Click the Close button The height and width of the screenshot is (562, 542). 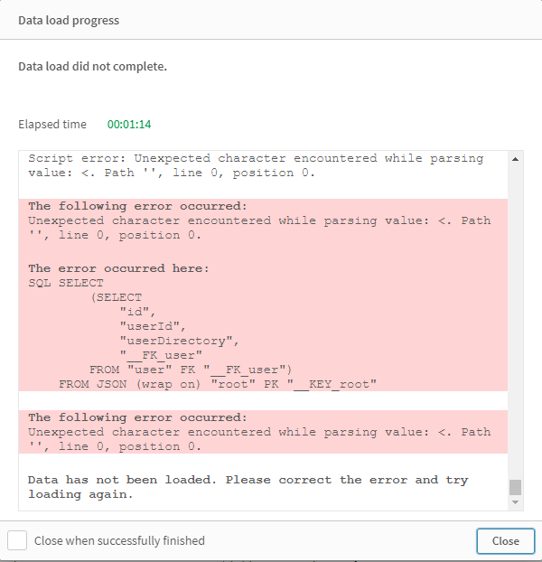coord(505,540)
